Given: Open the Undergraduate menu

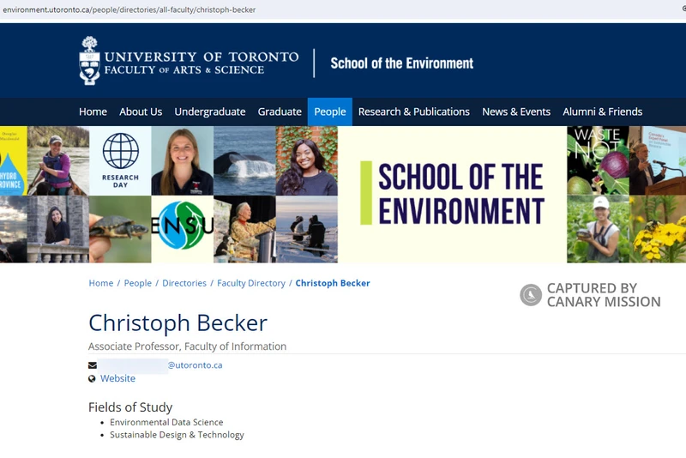Looking at the screenshot, I should (210, 112).
